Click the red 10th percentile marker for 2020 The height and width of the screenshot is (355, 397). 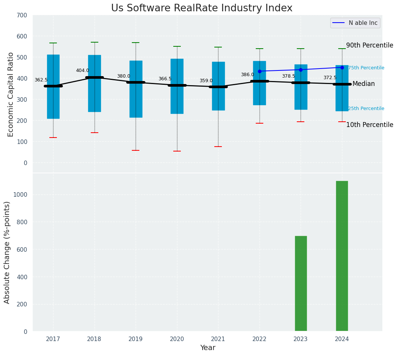pyautogui.click(x=177, y=151)
